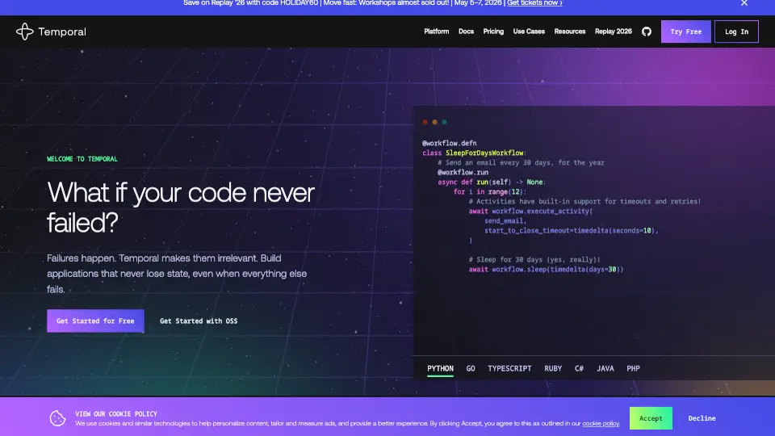Click Get tickets now in banner
Image resolution: width=775 pixels, height=436 pixels.
[x=534, y=3]
